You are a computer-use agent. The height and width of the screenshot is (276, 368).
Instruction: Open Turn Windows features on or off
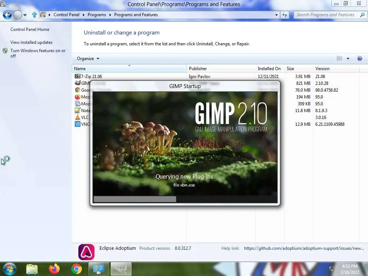pyautogui.click(x=38, y=53)
